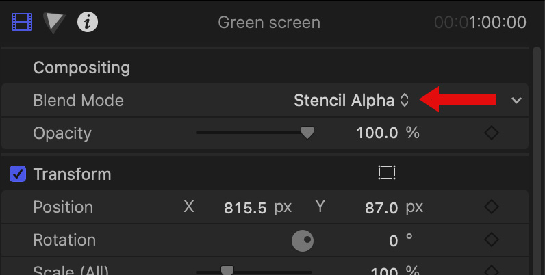Add keyframe for Opacity

click(x=491, y=133)
